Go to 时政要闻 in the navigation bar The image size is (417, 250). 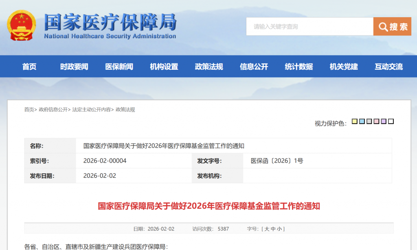[74, 66]
